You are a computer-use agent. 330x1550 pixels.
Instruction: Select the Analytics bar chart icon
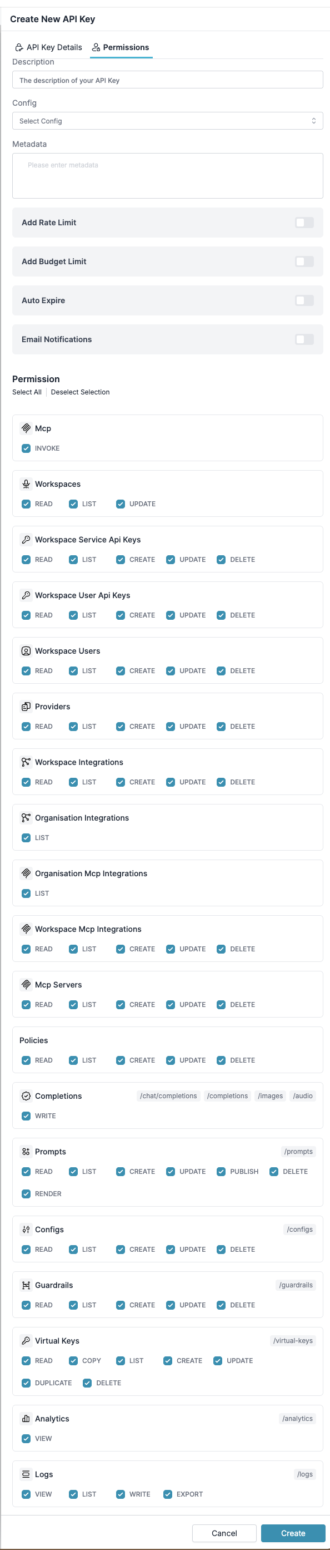(27, 1418)
